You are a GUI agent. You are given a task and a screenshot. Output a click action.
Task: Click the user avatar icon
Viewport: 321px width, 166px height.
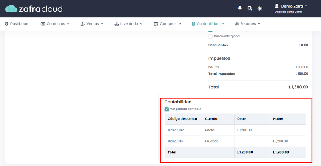click(x=276, y=6)
